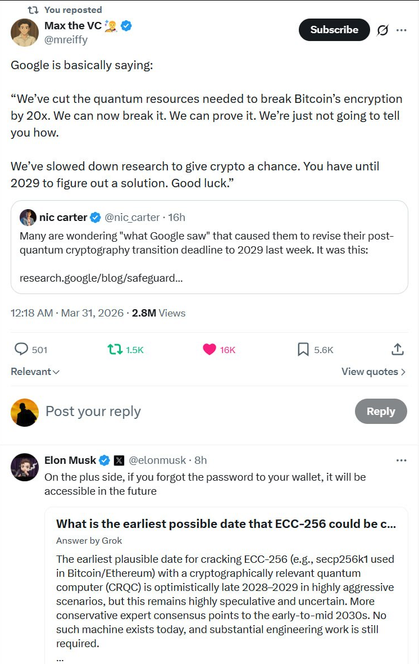Open View quotes chevron link
The image size is (419, 664).
pos(374,372)
